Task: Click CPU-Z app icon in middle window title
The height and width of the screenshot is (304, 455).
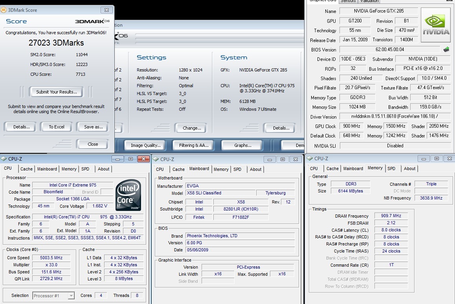Action: click(156, 159)
